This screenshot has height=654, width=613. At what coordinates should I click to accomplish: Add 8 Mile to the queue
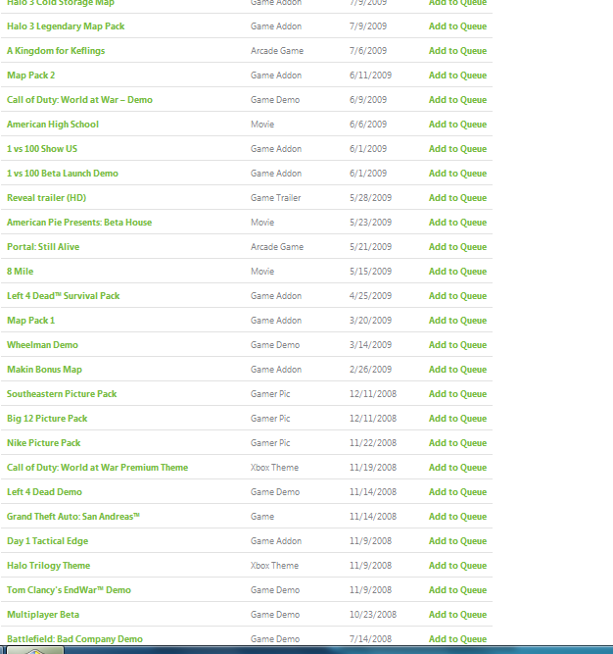[457, 272]
